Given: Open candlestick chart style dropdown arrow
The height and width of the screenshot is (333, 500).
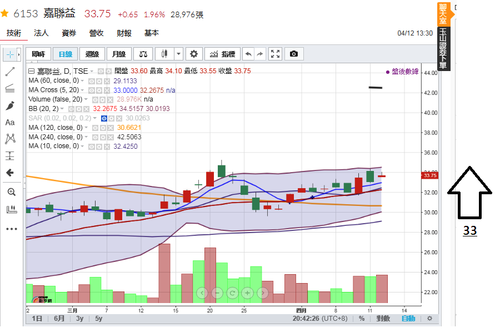Looking at the screenshot, I should click(x=178, y=54).
